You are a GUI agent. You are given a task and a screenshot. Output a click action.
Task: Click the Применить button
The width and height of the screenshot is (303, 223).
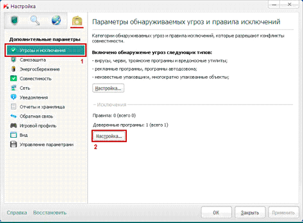283,213
